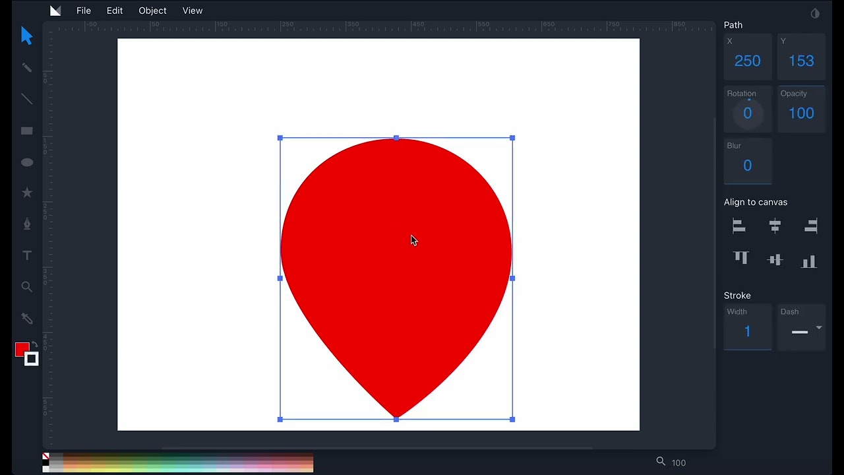844x475 pixels.
Task: Click the bottom-left selection handle
Action: point(280,419)
